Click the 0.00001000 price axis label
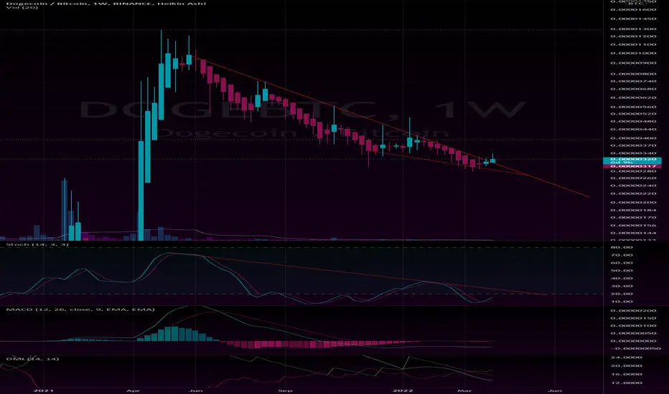Viewport: 669px width, 394px height. click(632, 53)
